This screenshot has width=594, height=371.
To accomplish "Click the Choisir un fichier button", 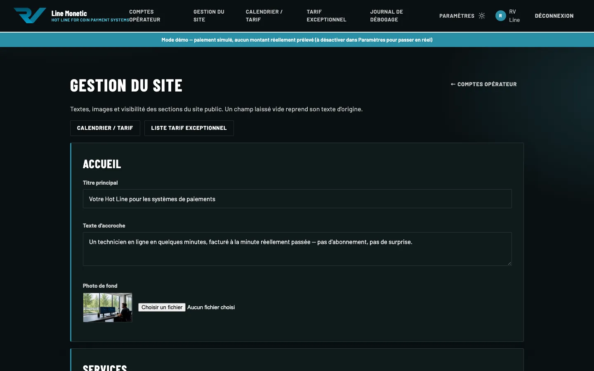I will [x=162, y=307].
